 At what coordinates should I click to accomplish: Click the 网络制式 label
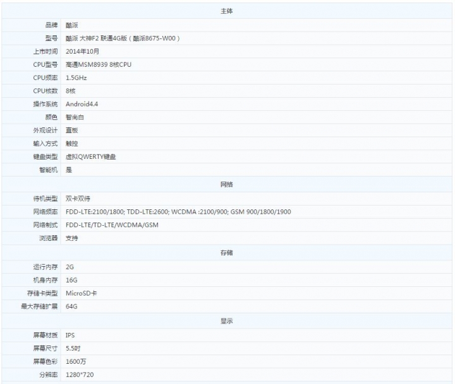click(45, 225)
